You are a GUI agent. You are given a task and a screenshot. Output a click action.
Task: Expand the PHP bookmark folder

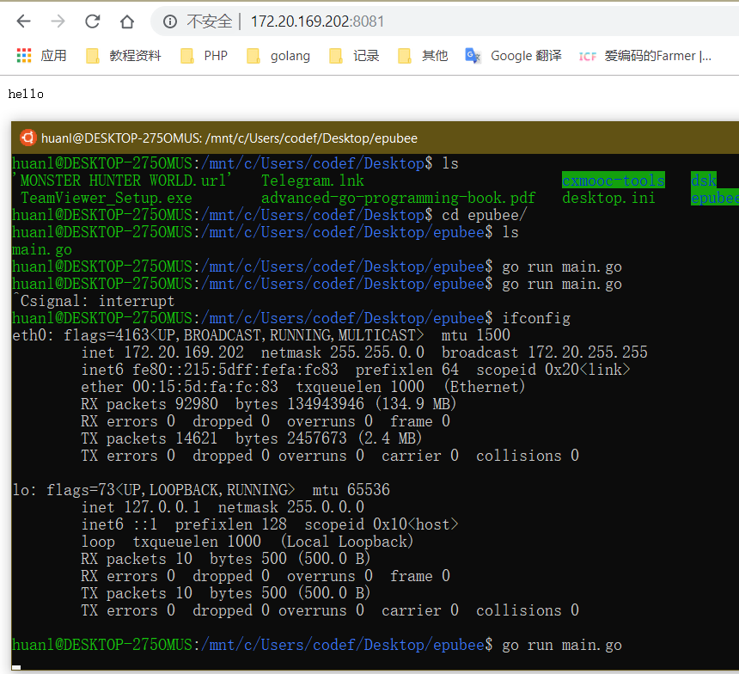(205, 56)
